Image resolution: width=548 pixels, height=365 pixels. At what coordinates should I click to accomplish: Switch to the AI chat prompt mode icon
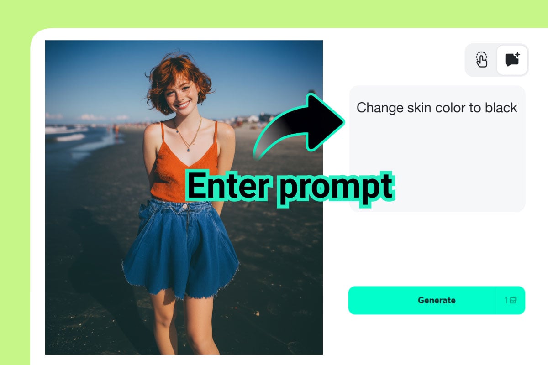coord(512,60)
